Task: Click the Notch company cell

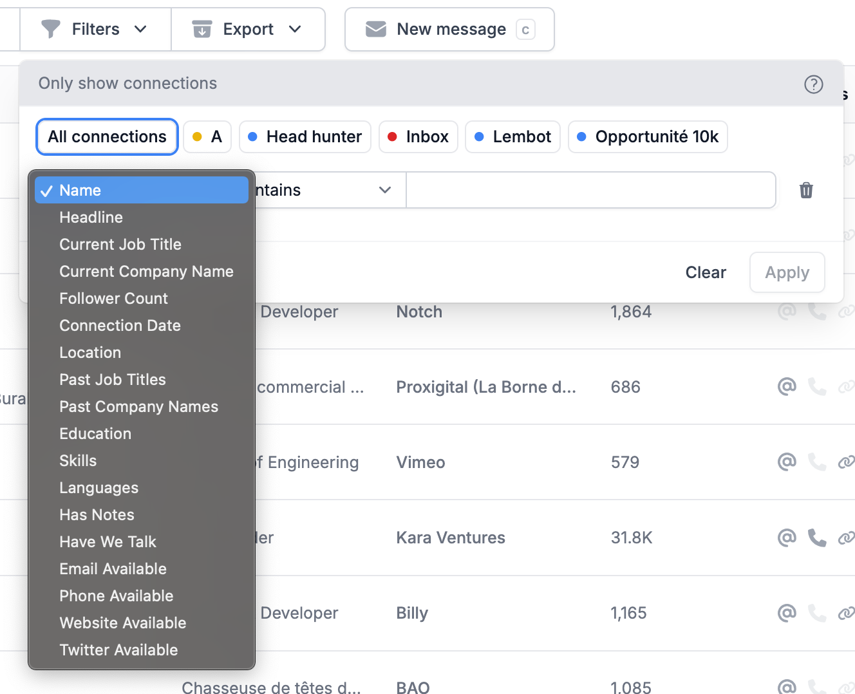Action: pyautogui.click(x=419, y=312)
